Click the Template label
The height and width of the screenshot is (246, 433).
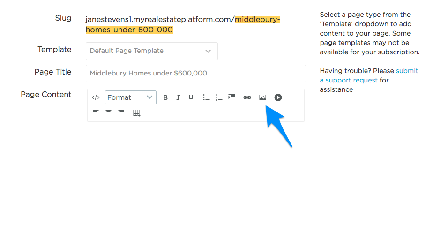(x=55, y=49)
